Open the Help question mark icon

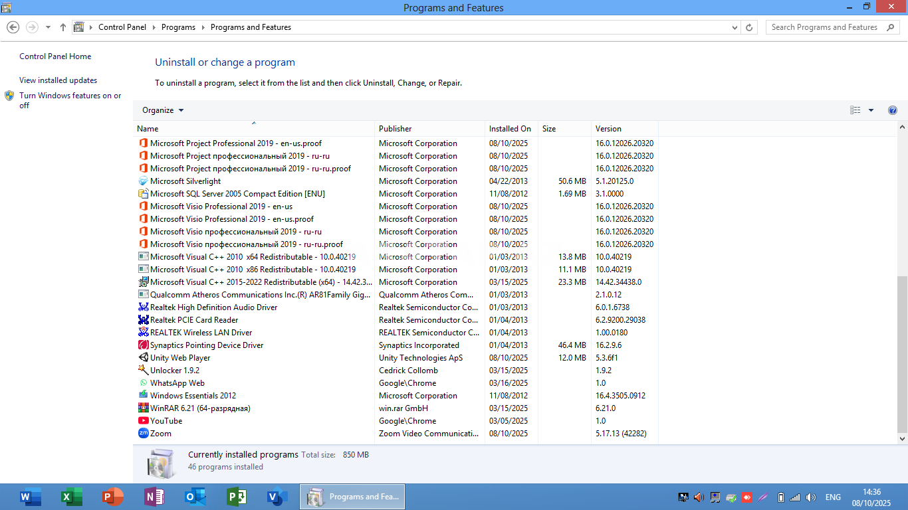[893, 110]
